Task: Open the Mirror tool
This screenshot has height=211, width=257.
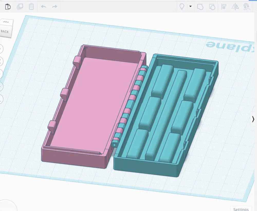Action: (x=235, y=7)
